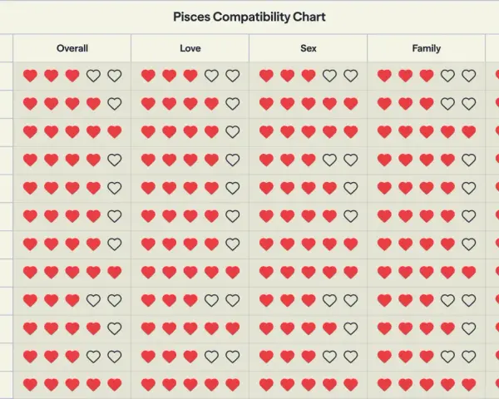Click last empty heart in Family's top row
This screenshot has height=399, width=499.
[469, 76]
